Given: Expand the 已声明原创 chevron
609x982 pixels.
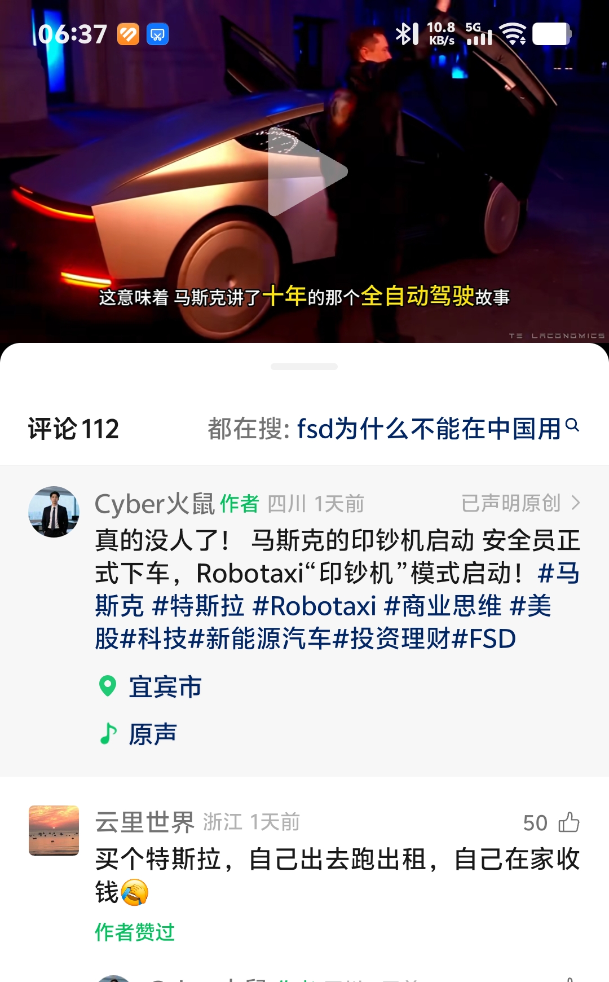Looking at the screenshot, I should click(x=575, y=503).
